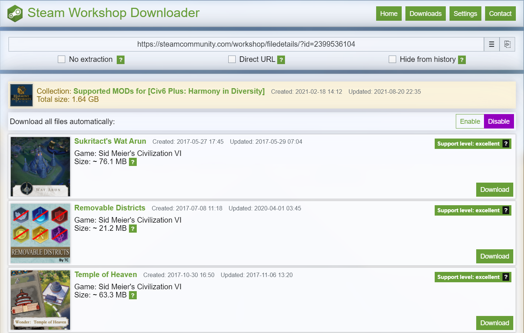
Task: Open the Settings page
Action: click(465, 14)
